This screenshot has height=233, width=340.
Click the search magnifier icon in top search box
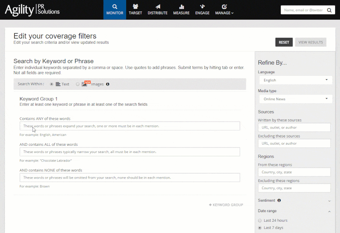(x=329, y=10)
